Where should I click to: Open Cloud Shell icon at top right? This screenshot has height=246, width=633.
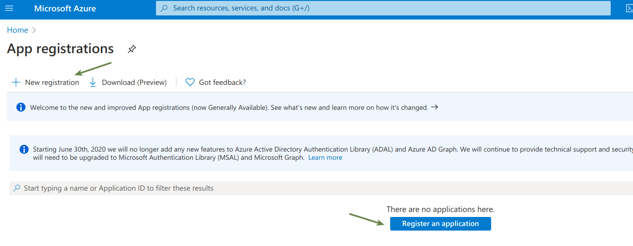pos(629,8)
